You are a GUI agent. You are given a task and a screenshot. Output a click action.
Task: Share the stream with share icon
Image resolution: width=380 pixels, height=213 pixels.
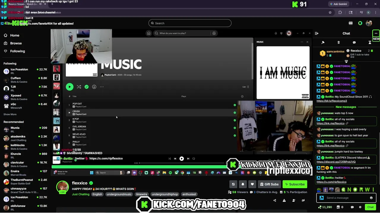275,200
